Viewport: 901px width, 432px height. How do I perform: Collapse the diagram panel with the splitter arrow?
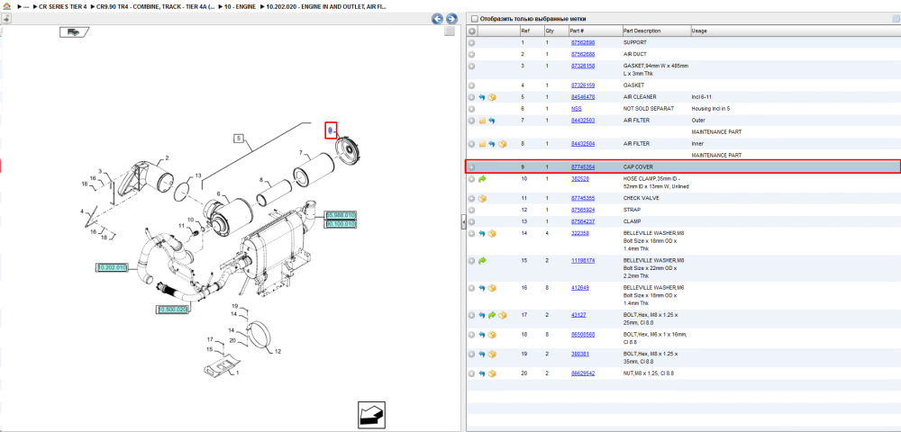463,223
